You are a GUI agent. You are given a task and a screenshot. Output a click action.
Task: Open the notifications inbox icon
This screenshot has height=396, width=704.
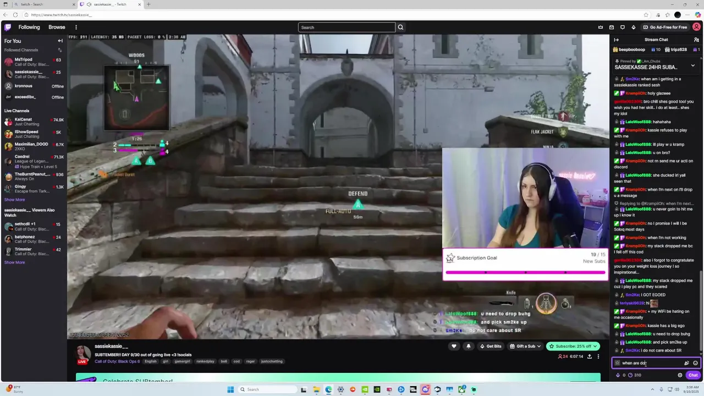611,27
